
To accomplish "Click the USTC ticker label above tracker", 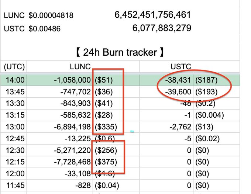I will (14, 29).
